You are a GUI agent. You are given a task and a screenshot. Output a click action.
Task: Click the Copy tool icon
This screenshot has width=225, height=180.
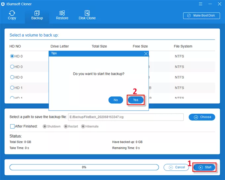pyautogui.click(x=12, y=13)
